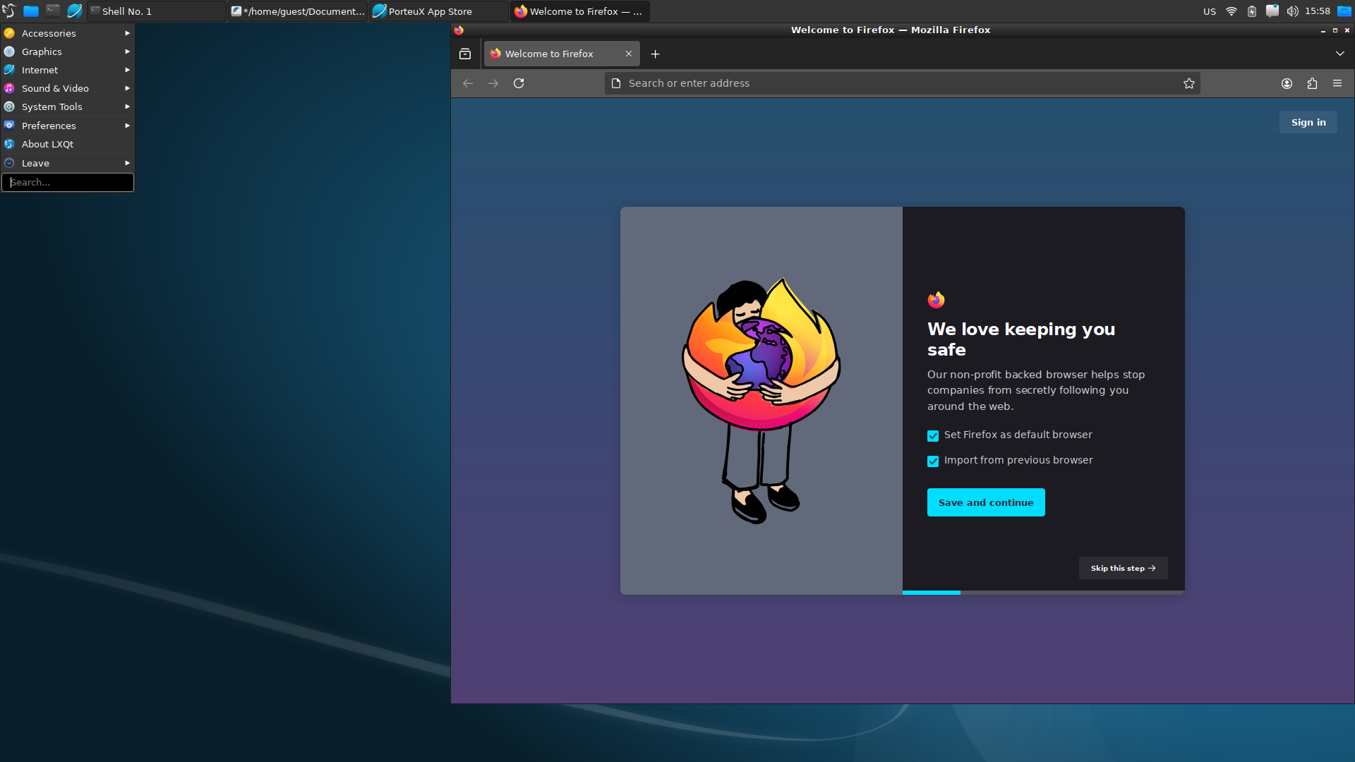Screen dimensions: 1355x762
Task: Expand the Leave submenu arrow
Action: [127, 163]
